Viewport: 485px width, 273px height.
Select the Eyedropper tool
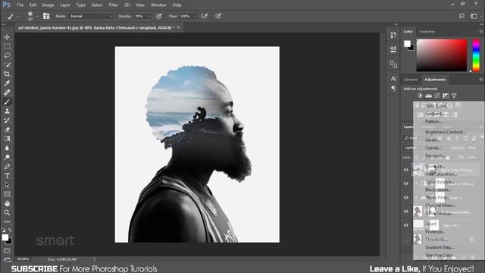point(7,83)
